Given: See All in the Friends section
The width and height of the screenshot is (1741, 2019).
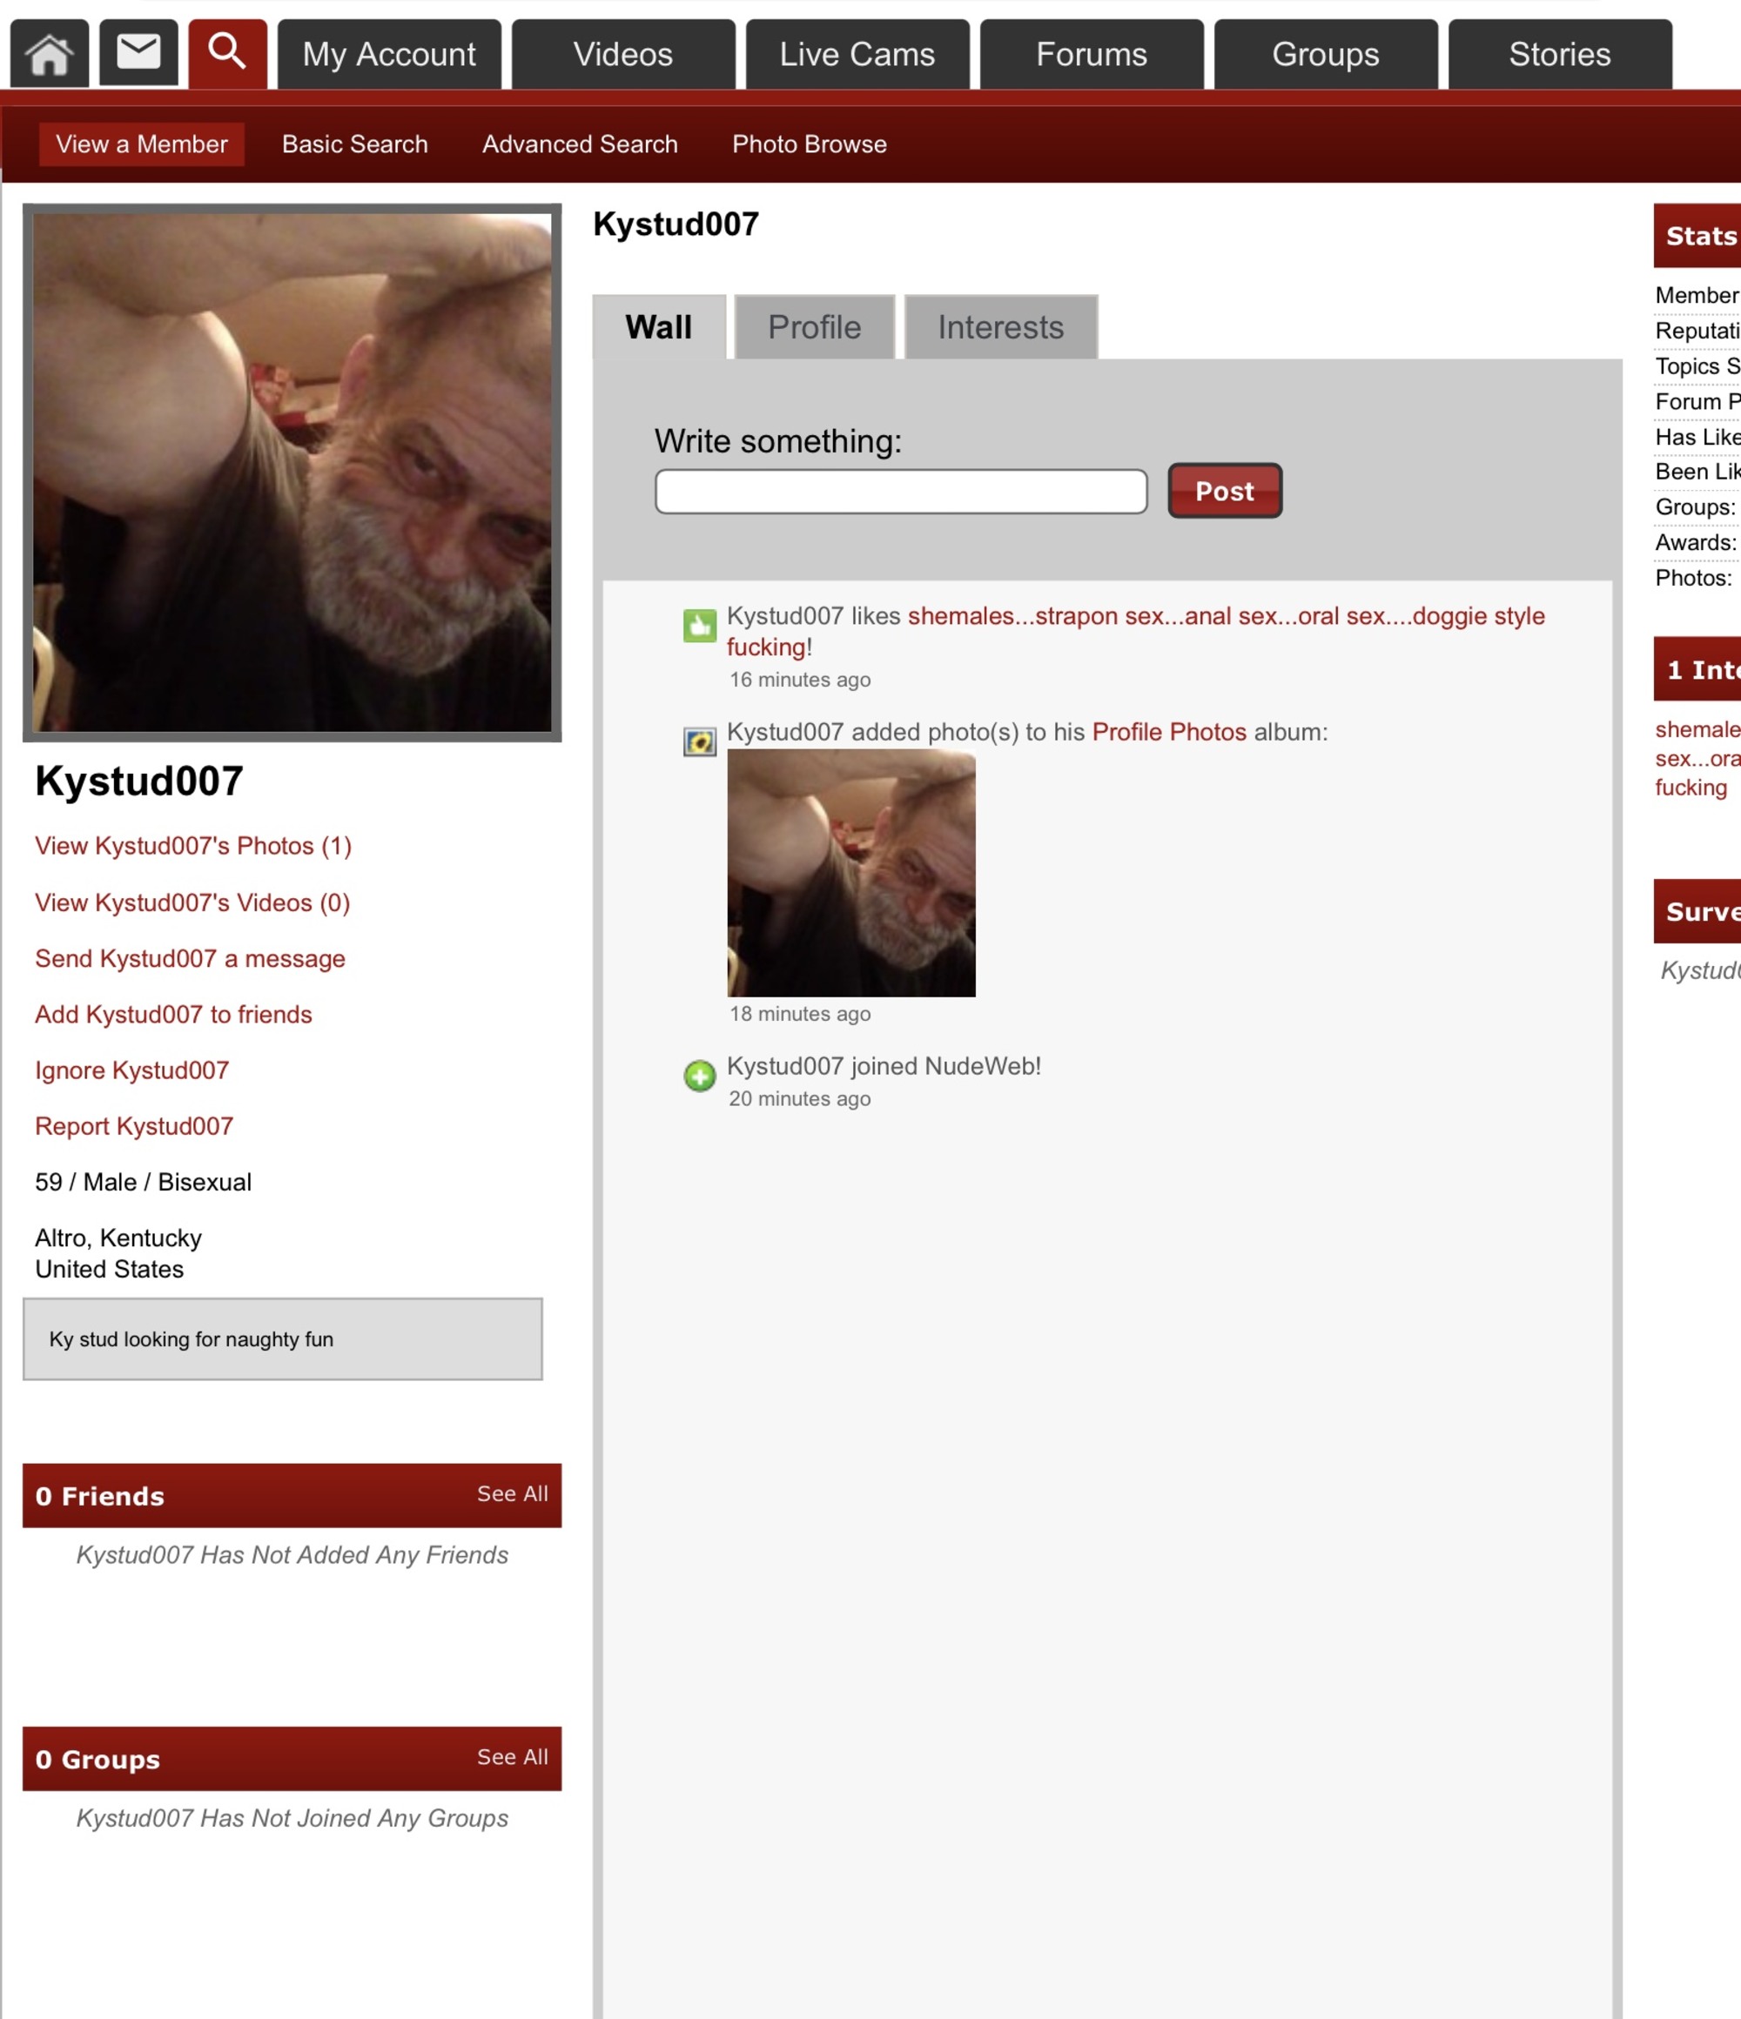Looking at the screenshot, I should [x=512, y=1493].
